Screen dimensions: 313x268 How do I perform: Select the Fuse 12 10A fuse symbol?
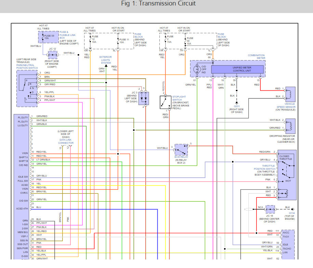pos(90,39)
